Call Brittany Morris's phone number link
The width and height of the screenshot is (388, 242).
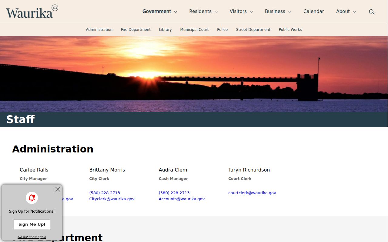[105, 193]
